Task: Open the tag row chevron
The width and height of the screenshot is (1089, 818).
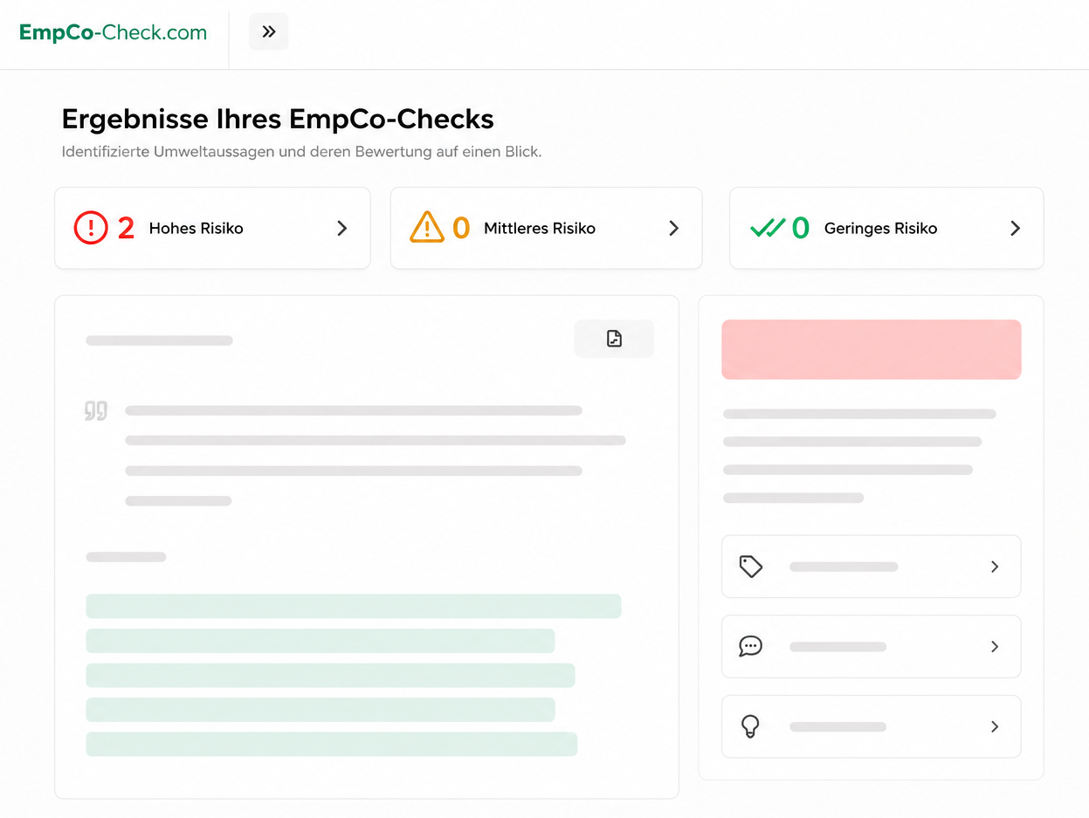Action: click(995, 567)
